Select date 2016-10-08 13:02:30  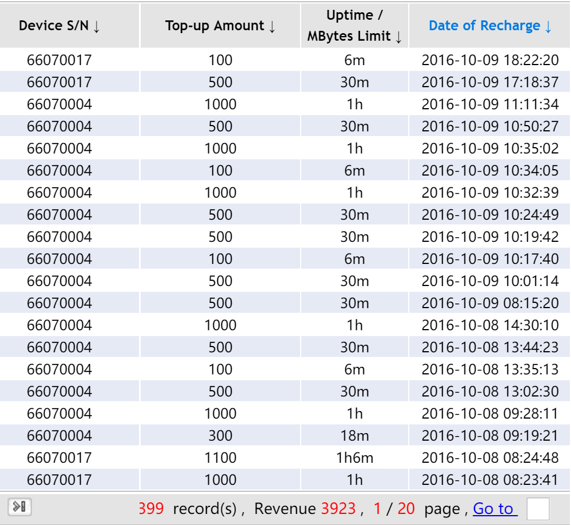point(490,391)
